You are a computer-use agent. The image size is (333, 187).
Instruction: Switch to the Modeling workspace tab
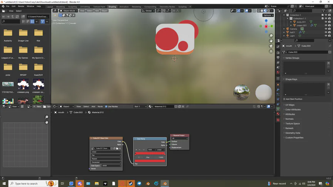(61, 7)
